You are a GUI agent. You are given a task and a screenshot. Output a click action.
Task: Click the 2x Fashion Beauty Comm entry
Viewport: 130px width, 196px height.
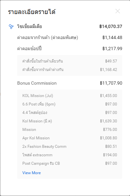click(44, 147)
